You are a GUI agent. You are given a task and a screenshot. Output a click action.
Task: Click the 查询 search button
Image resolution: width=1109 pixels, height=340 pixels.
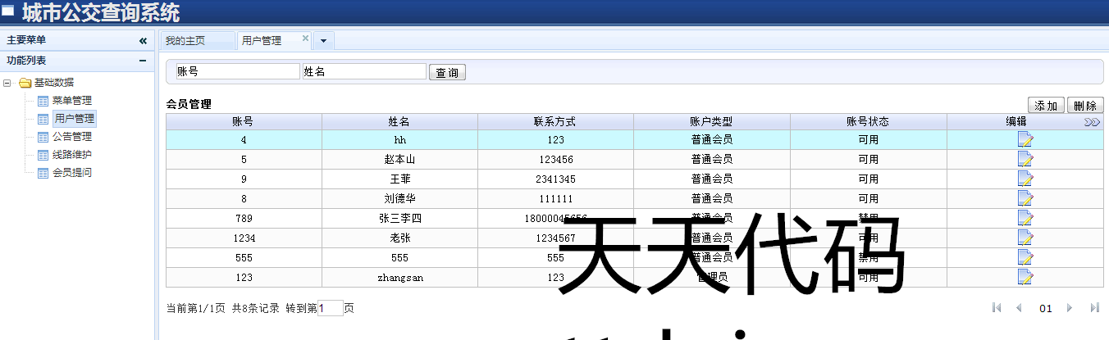(x=447, y=73)
